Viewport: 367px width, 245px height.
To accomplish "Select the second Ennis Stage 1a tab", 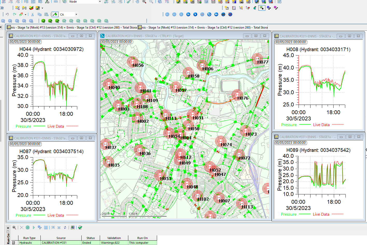I will pos(202,27).
